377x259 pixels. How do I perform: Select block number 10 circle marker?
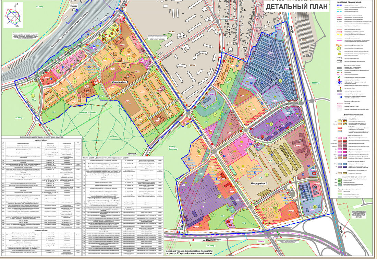point(315,207)
